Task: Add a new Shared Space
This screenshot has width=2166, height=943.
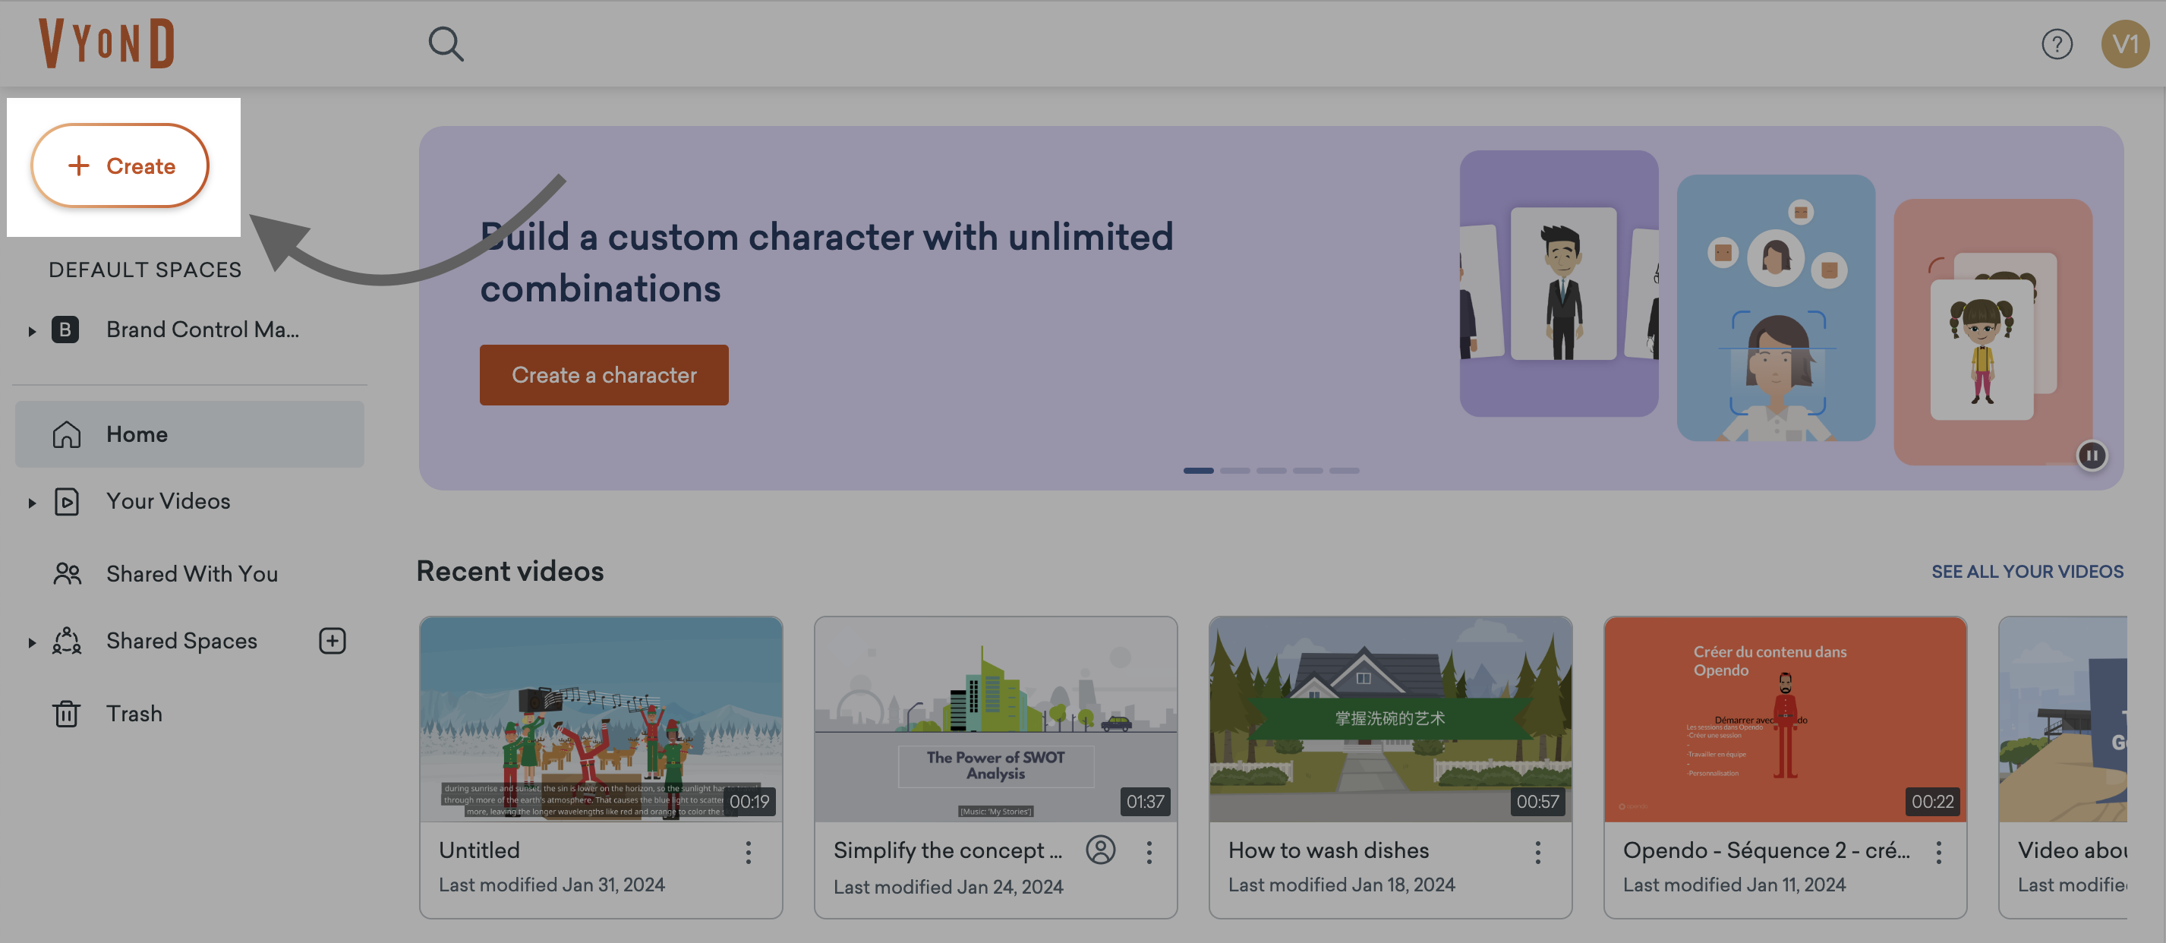Action: tap(332, 640)
